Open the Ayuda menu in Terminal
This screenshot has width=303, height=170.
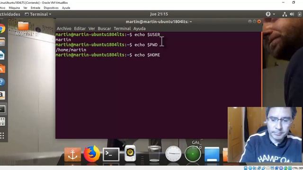pos(139,28)
